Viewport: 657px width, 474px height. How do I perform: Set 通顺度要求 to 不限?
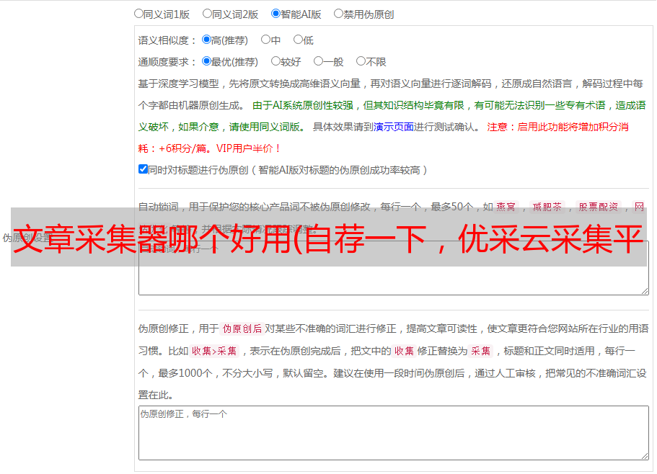(361, 61)
